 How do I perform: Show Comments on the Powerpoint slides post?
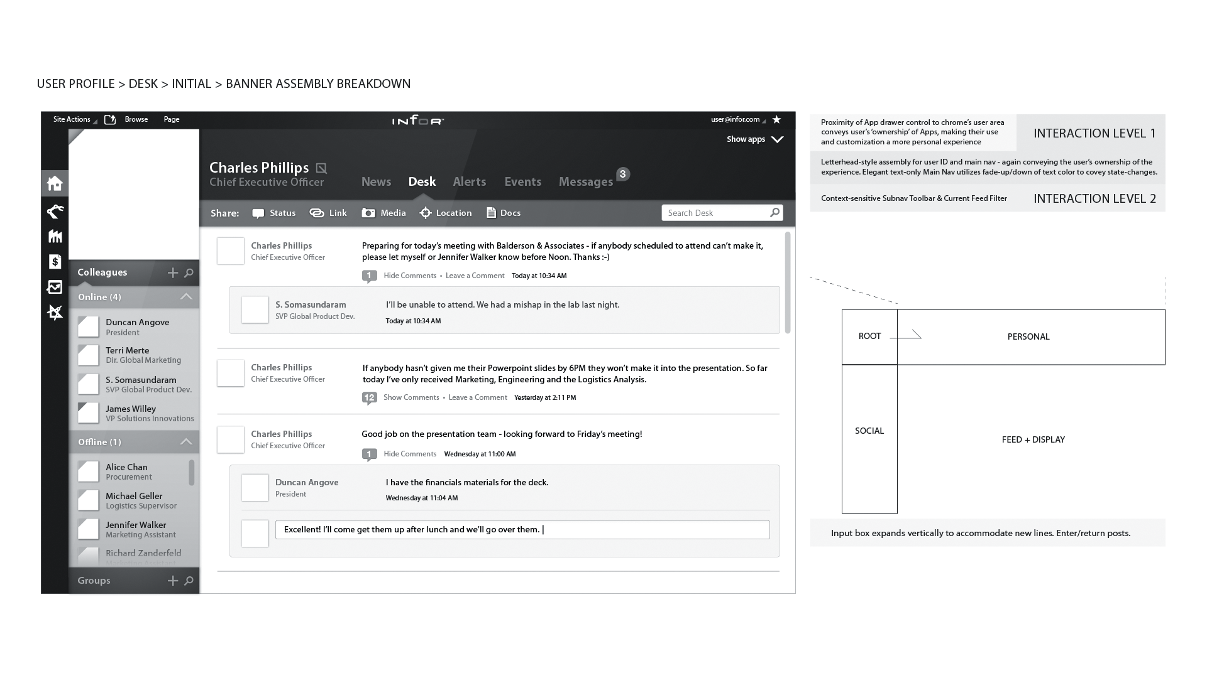[411, 397]
